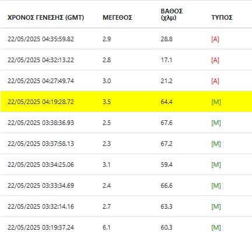252x232 pixels.
Task: Select the 22/05/2025 03:34:25.06 timestamp
Action: [41, 165]
